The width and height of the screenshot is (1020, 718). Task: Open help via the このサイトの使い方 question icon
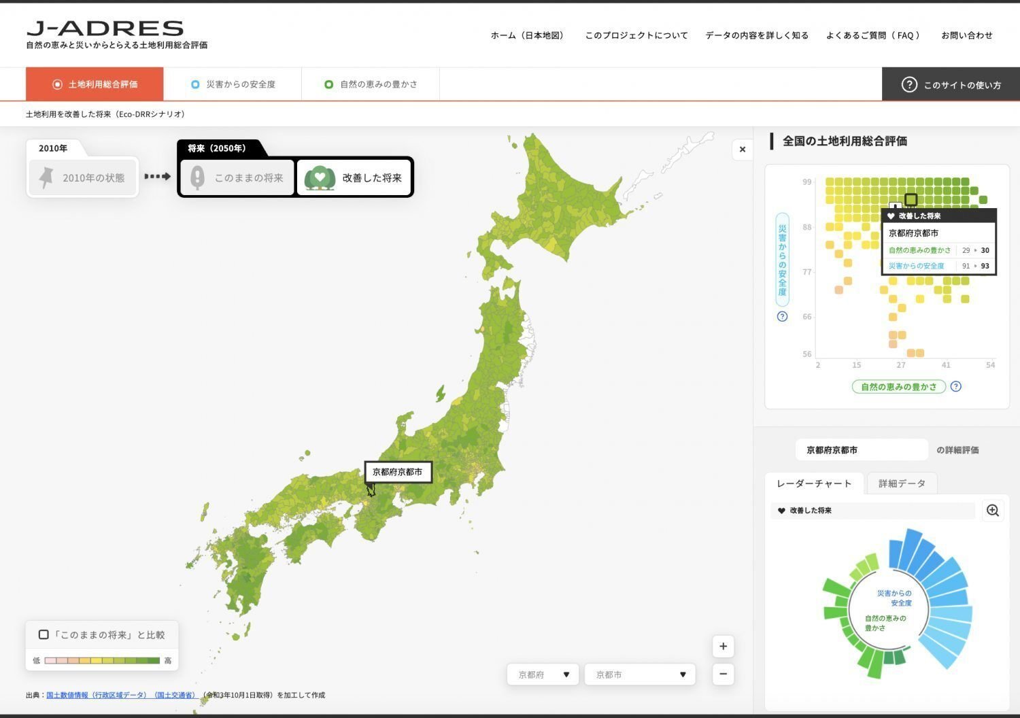pos(910,84)
